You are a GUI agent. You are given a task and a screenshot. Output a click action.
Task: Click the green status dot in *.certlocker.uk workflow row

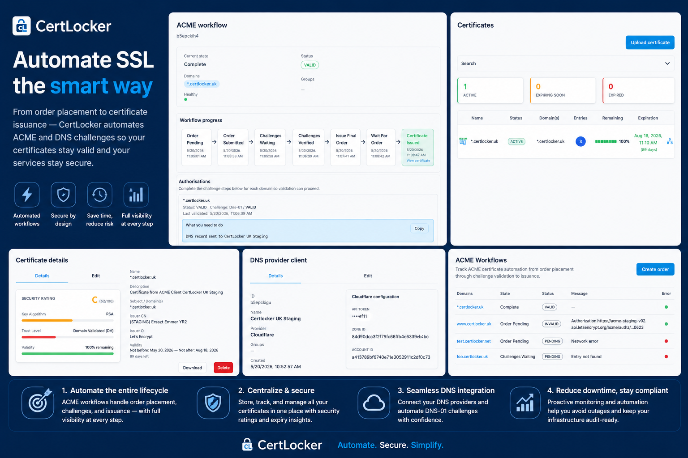pyautogui.click(x=666, y=307)
